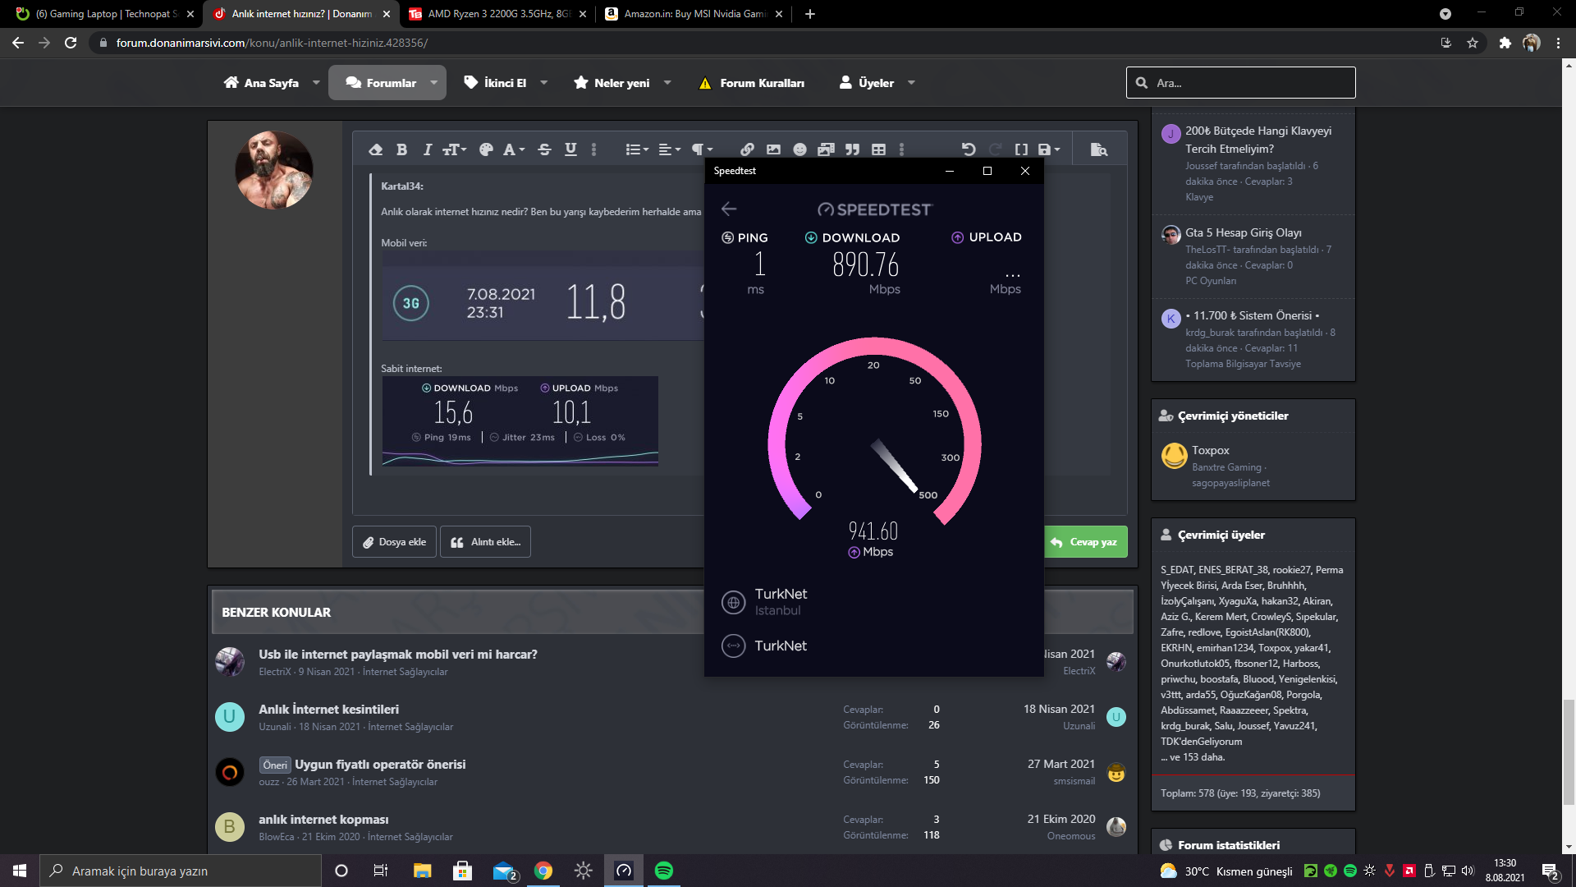
Task: Open Uygun fiyatlı operatör önerisi thread
Action: [380, 765]
